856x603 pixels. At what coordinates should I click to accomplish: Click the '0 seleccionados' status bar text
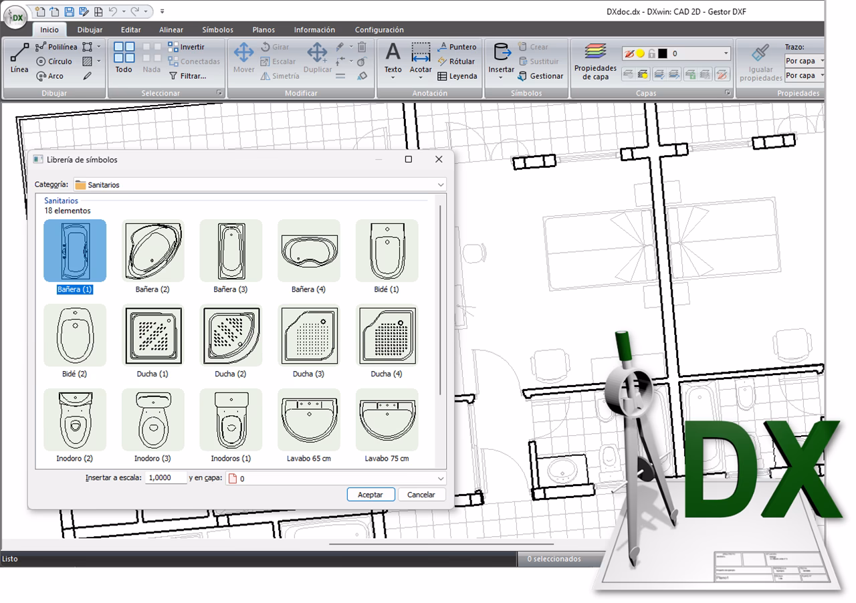554,559
